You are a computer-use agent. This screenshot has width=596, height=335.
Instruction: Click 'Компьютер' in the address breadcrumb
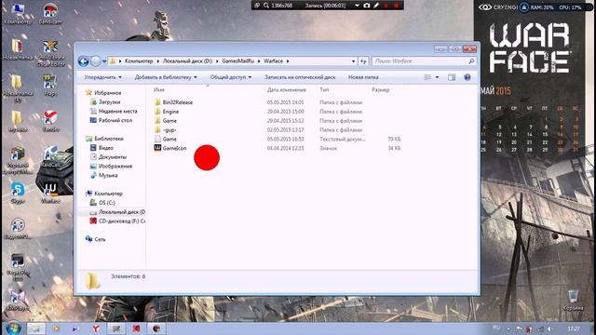[139, 61]
